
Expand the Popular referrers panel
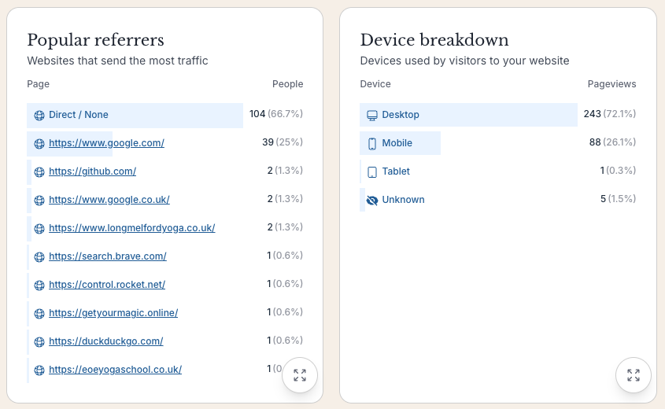click(300, 375)
